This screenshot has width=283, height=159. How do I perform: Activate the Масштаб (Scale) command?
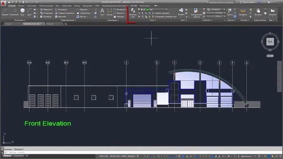[61, 17]
